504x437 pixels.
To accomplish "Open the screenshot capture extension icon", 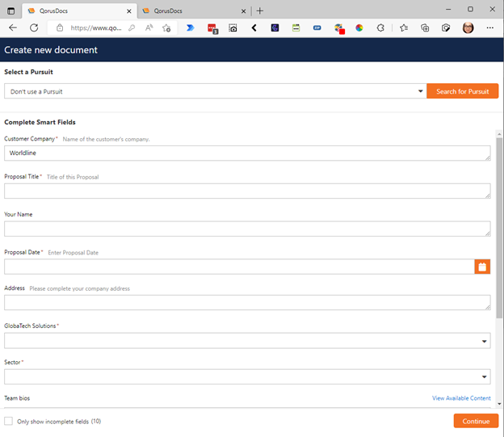I will pos(233,28).
